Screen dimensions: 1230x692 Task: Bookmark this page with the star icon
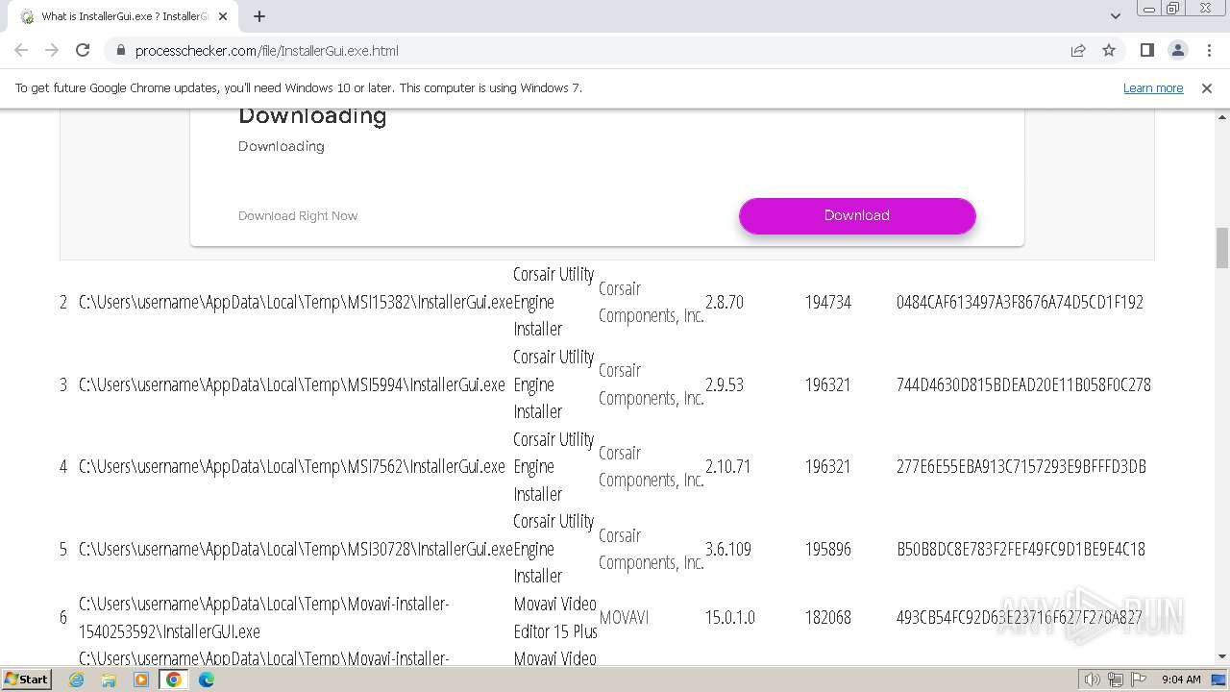pyautogui.click(x=1109, y=51)
